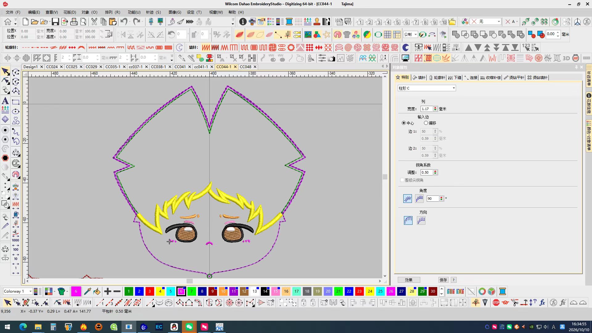Select the rectangle shape tool in the left toolbox

point(16,102)
